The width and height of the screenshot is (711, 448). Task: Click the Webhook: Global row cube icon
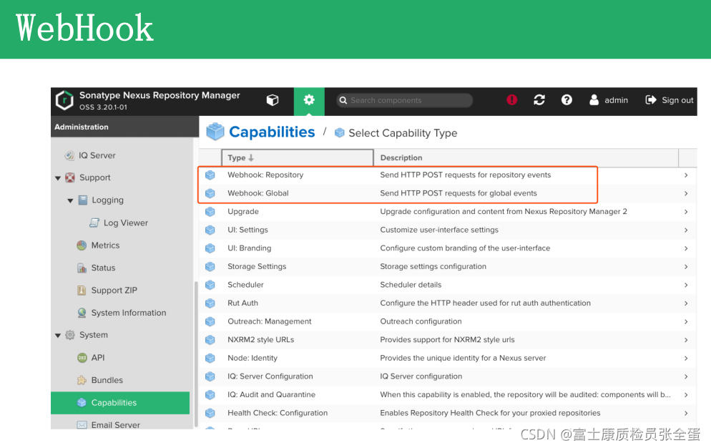click(x=210, y=193)
